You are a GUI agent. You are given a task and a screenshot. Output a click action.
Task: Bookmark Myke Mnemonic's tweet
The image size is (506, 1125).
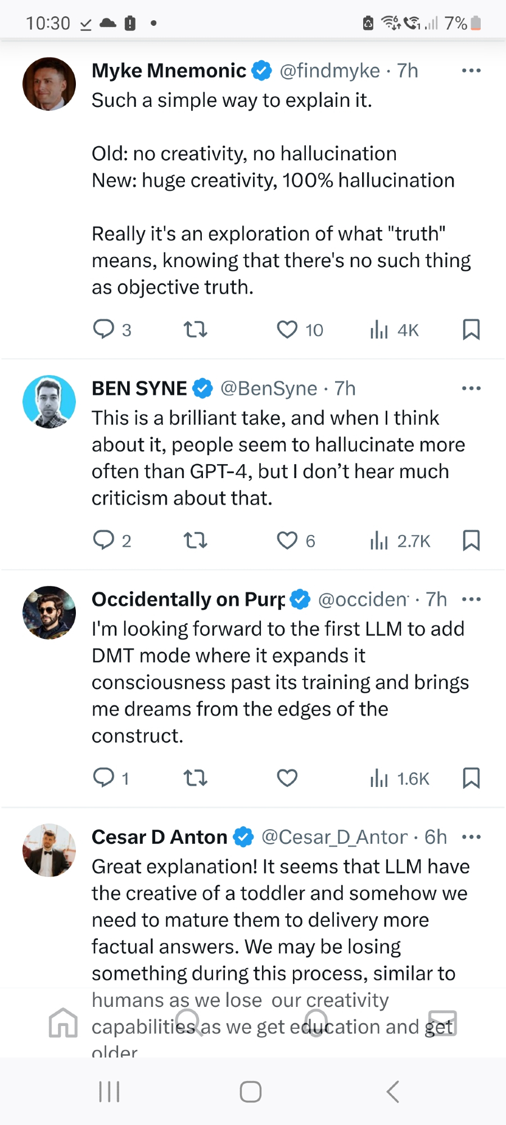471,329
